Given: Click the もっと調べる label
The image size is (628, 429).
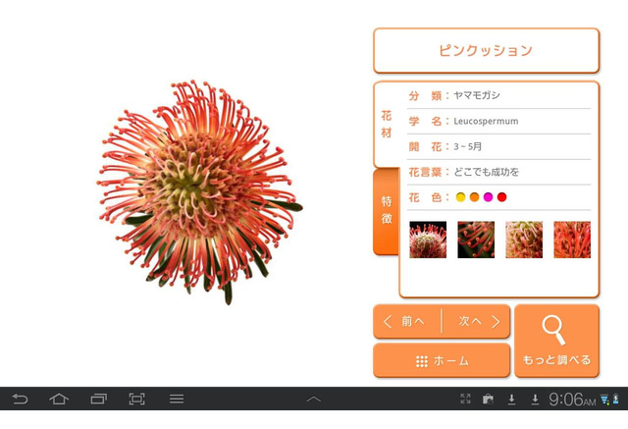Looking at the screenshot, I should [x=556, y=360].
